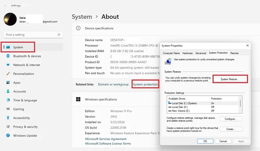Click the Gaming controller icon

8,109
